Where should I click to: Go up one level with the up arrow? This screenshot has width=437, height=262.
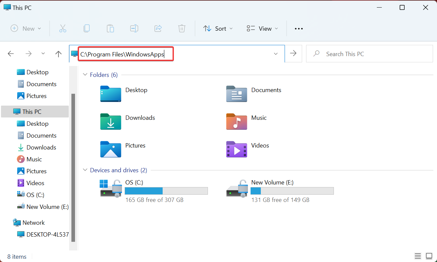click(x=59, y=54)
